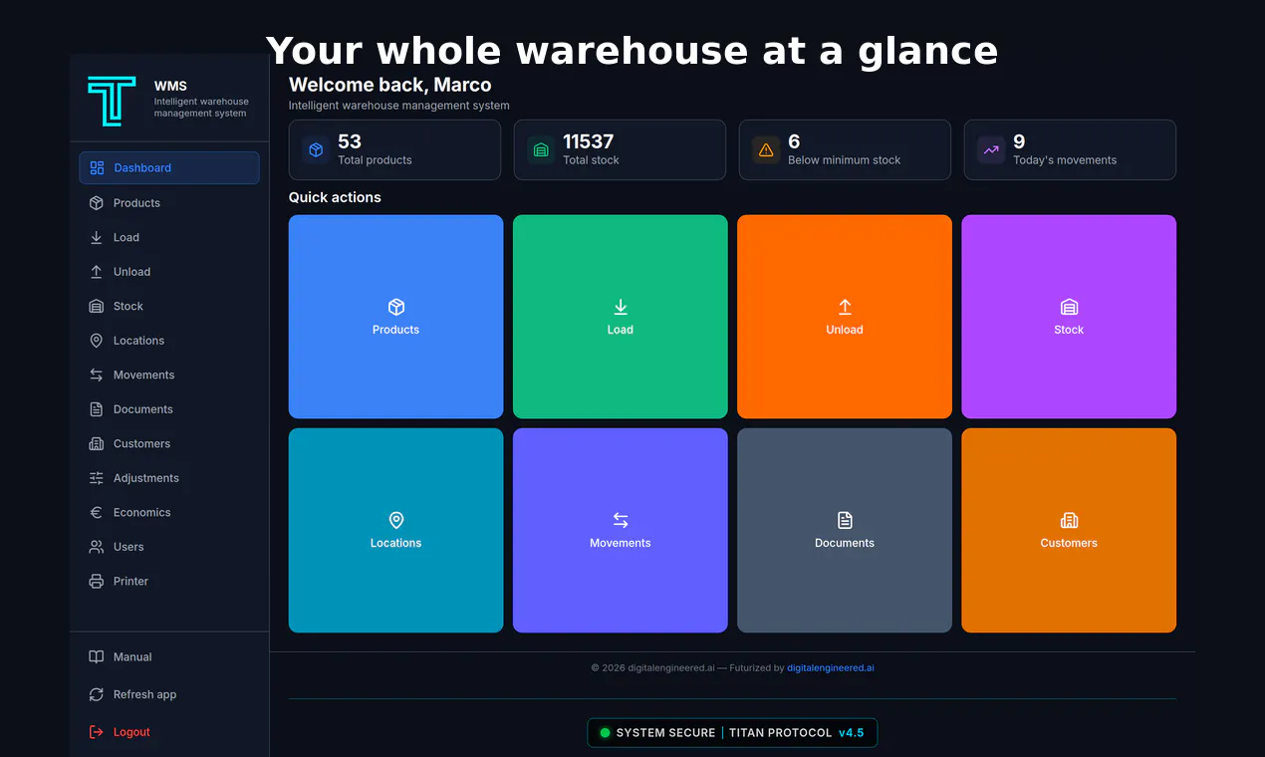Image resolution: width=1265 pixels, height=757 pixels.
Task: Click the Dashboard grid icon in sidebar
Action: (97, 168)
